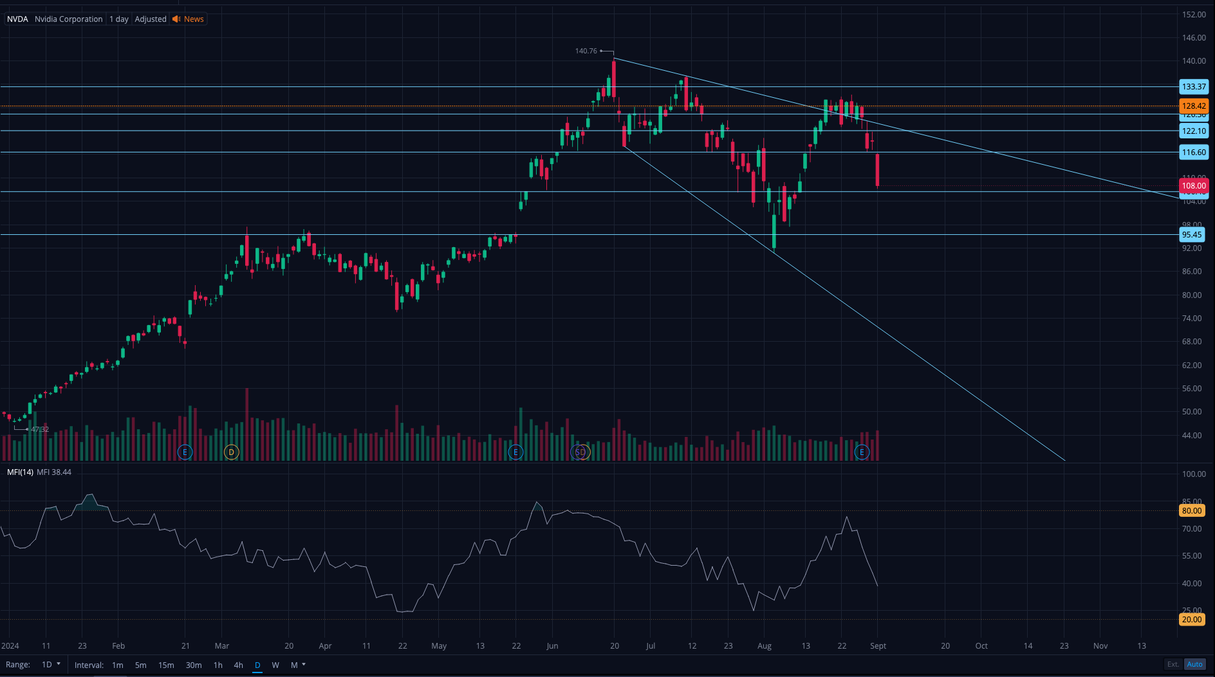The image size is (1215, 677).
Task: Click the NVDA ticker symbol
Action: click(17, 19)
